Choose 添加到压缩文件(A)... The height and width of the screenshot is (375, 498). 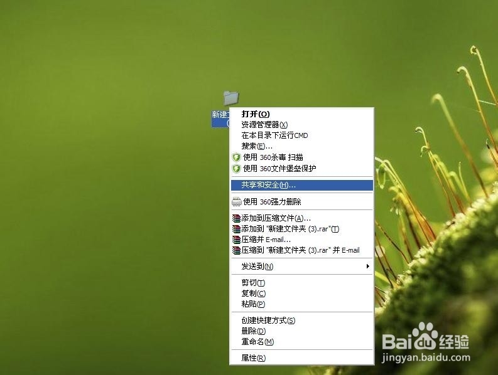[301, 218]
